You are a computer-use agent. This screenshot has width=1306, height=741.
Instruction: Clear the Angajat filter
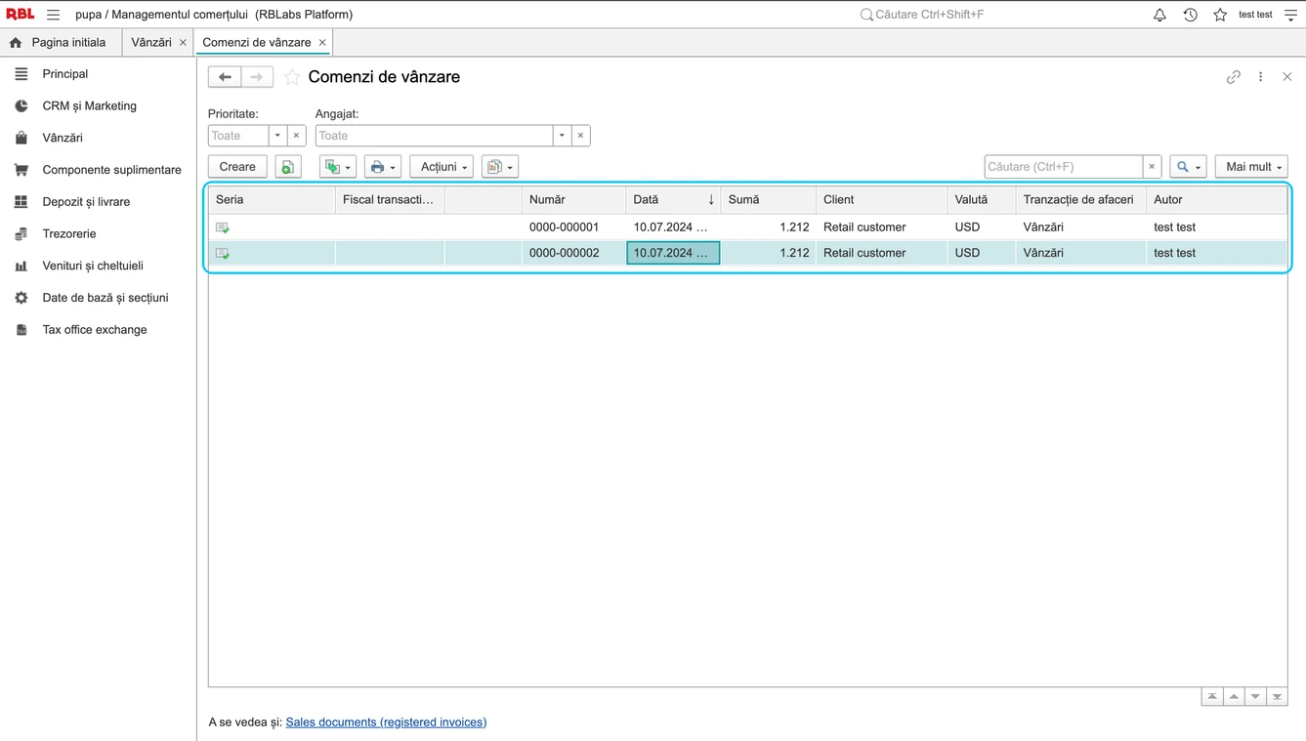pyautogui.click(x=581, y=136)
